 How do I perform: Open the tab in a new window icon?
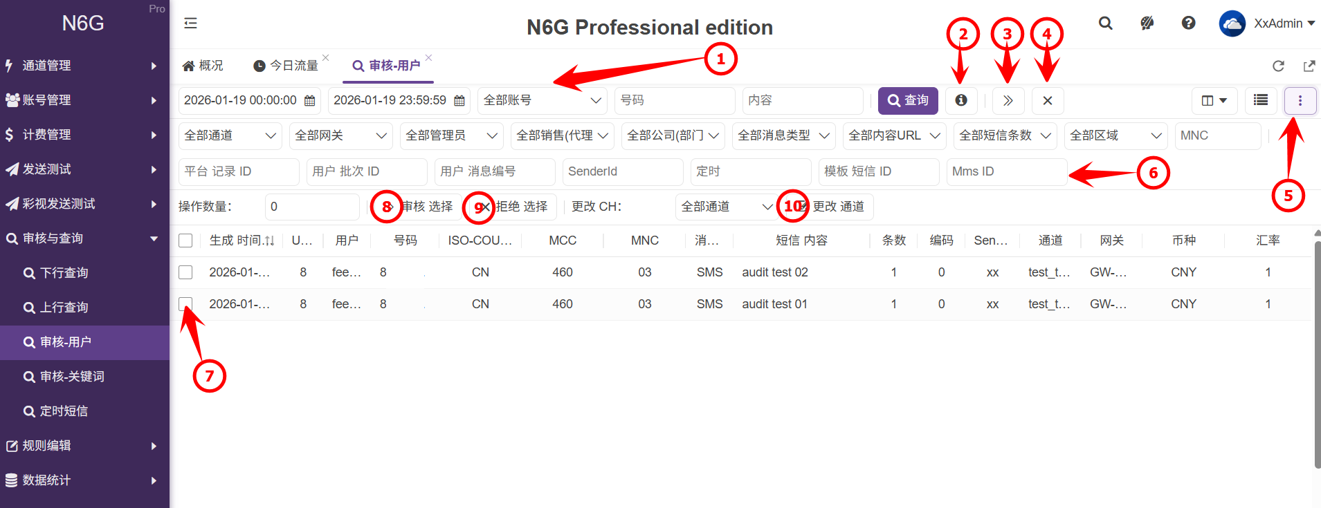click(x=1309, y=66)
